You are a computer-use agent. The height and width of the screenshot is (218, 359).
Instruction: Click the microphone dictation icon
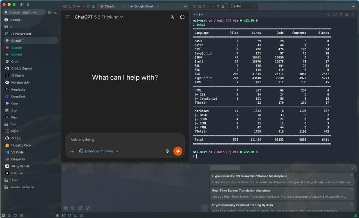[x=167, y=151]
